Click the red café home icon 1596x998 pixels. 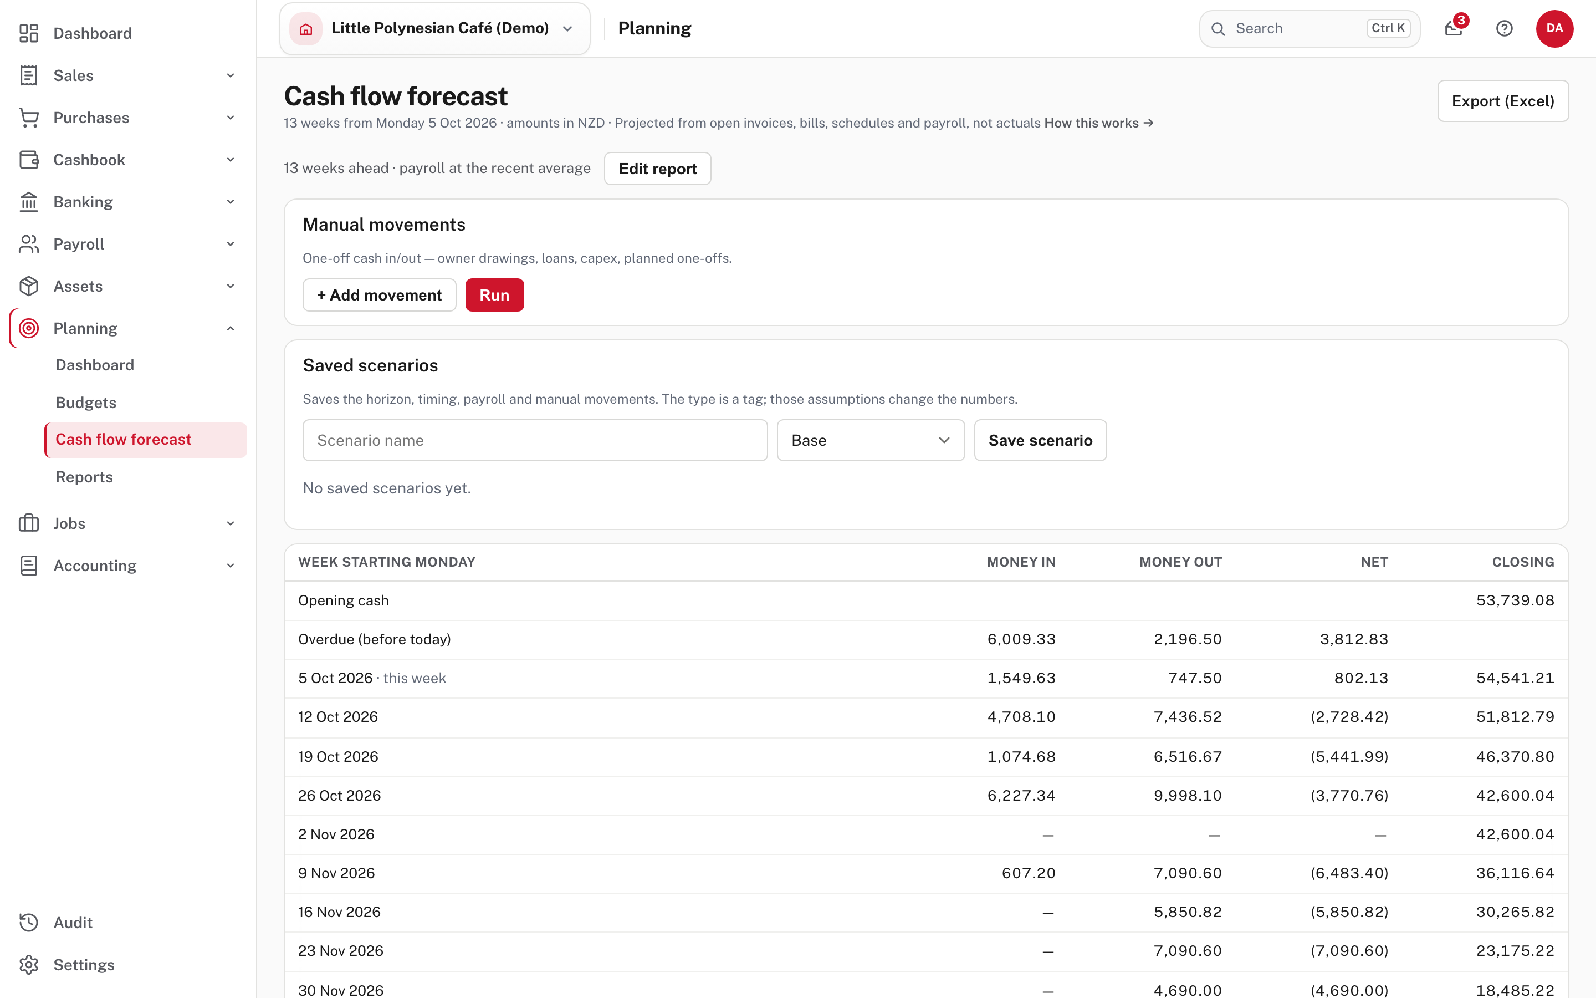(306, 28)
